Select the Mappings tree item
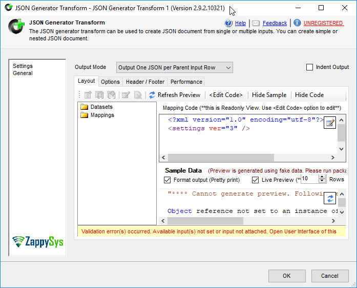 click(x=102, y=115)
